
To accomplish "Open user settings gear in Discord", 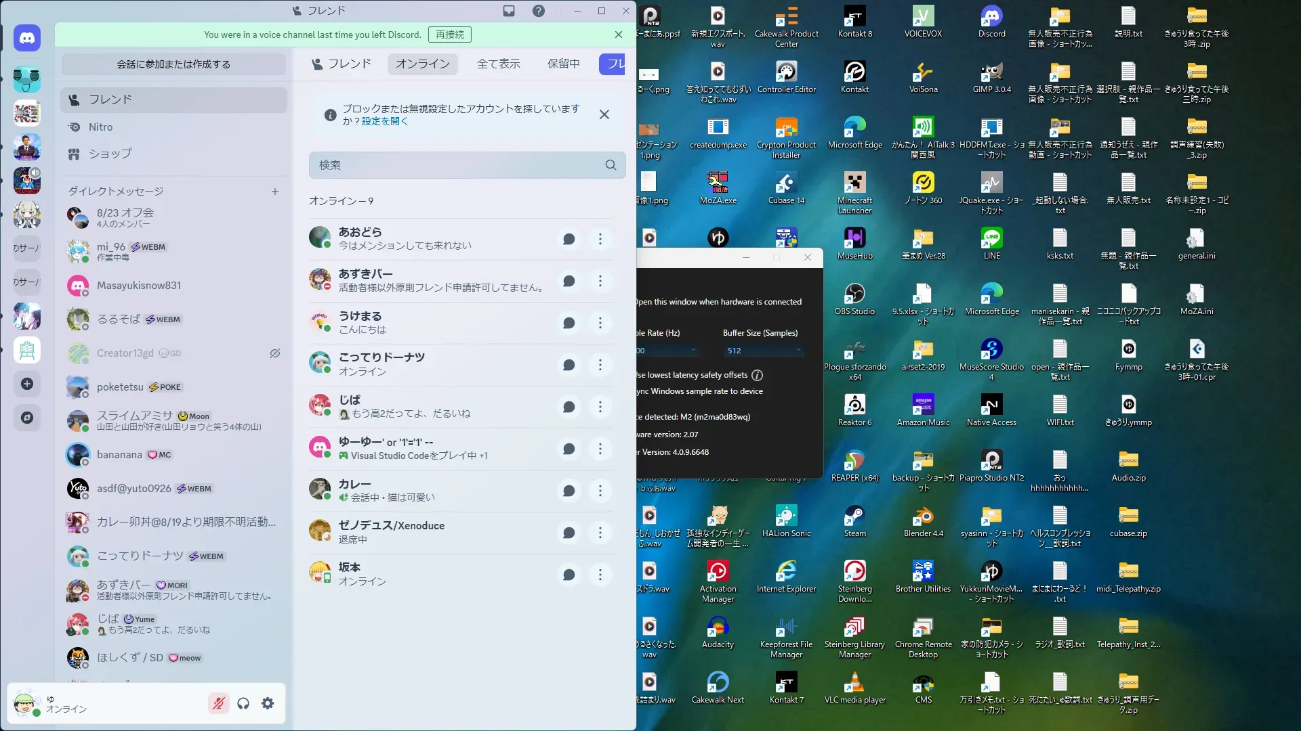I will coord(268,704).
